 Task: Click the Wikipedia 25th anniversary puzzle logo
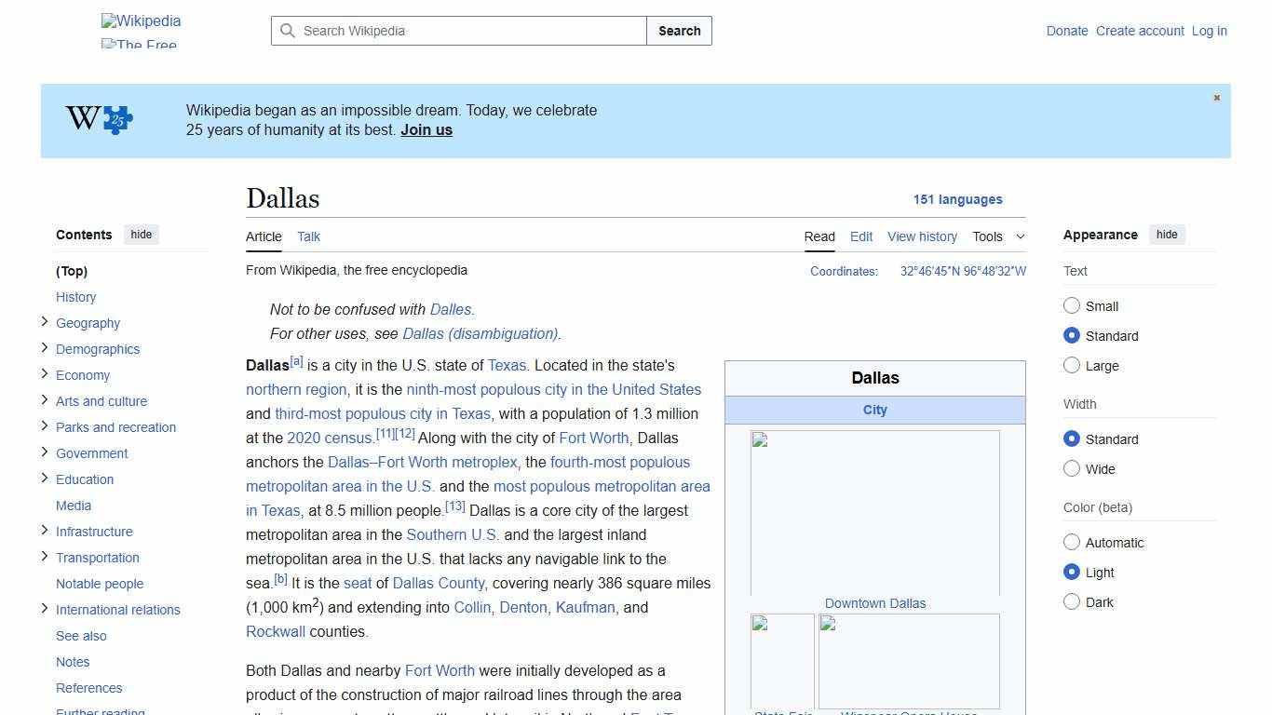(97, 120)
